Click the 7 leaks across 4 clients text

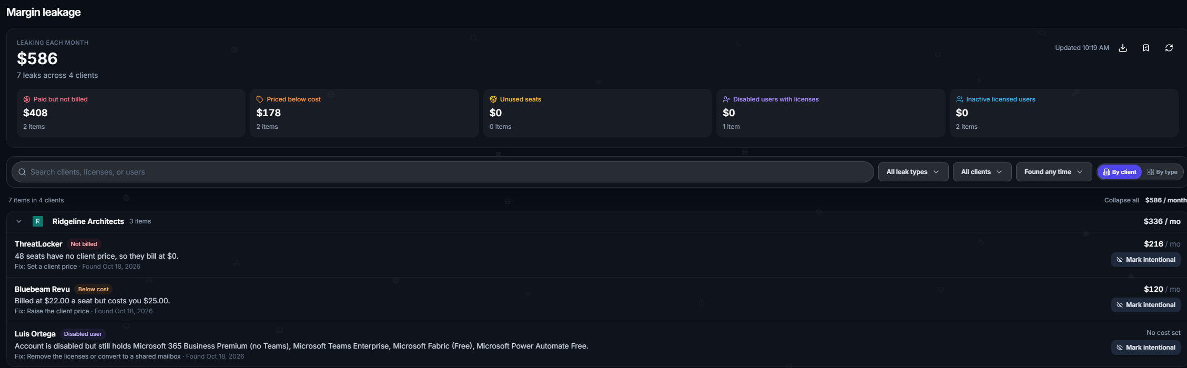(57, 75)
